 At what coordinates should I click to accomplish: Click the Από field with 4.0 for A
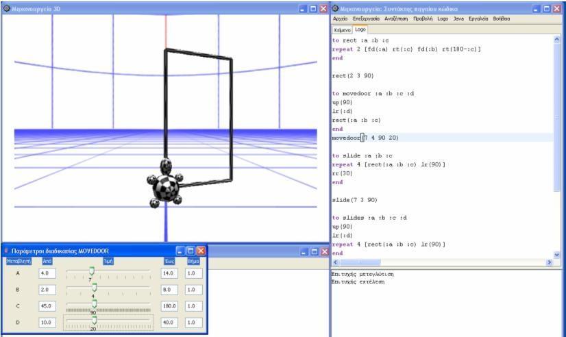[x=47, y=273]
